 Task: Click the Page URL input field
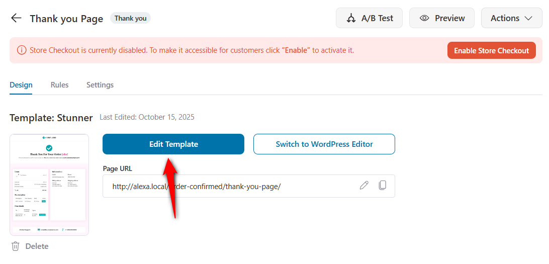226,186
